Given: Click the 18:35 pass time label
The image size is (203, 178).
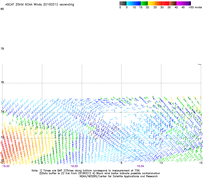Looking at the screenshot, I should click(6, 166).
